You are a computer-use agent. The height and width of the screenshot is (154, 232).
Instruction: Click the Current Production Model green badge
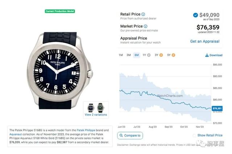60,11
